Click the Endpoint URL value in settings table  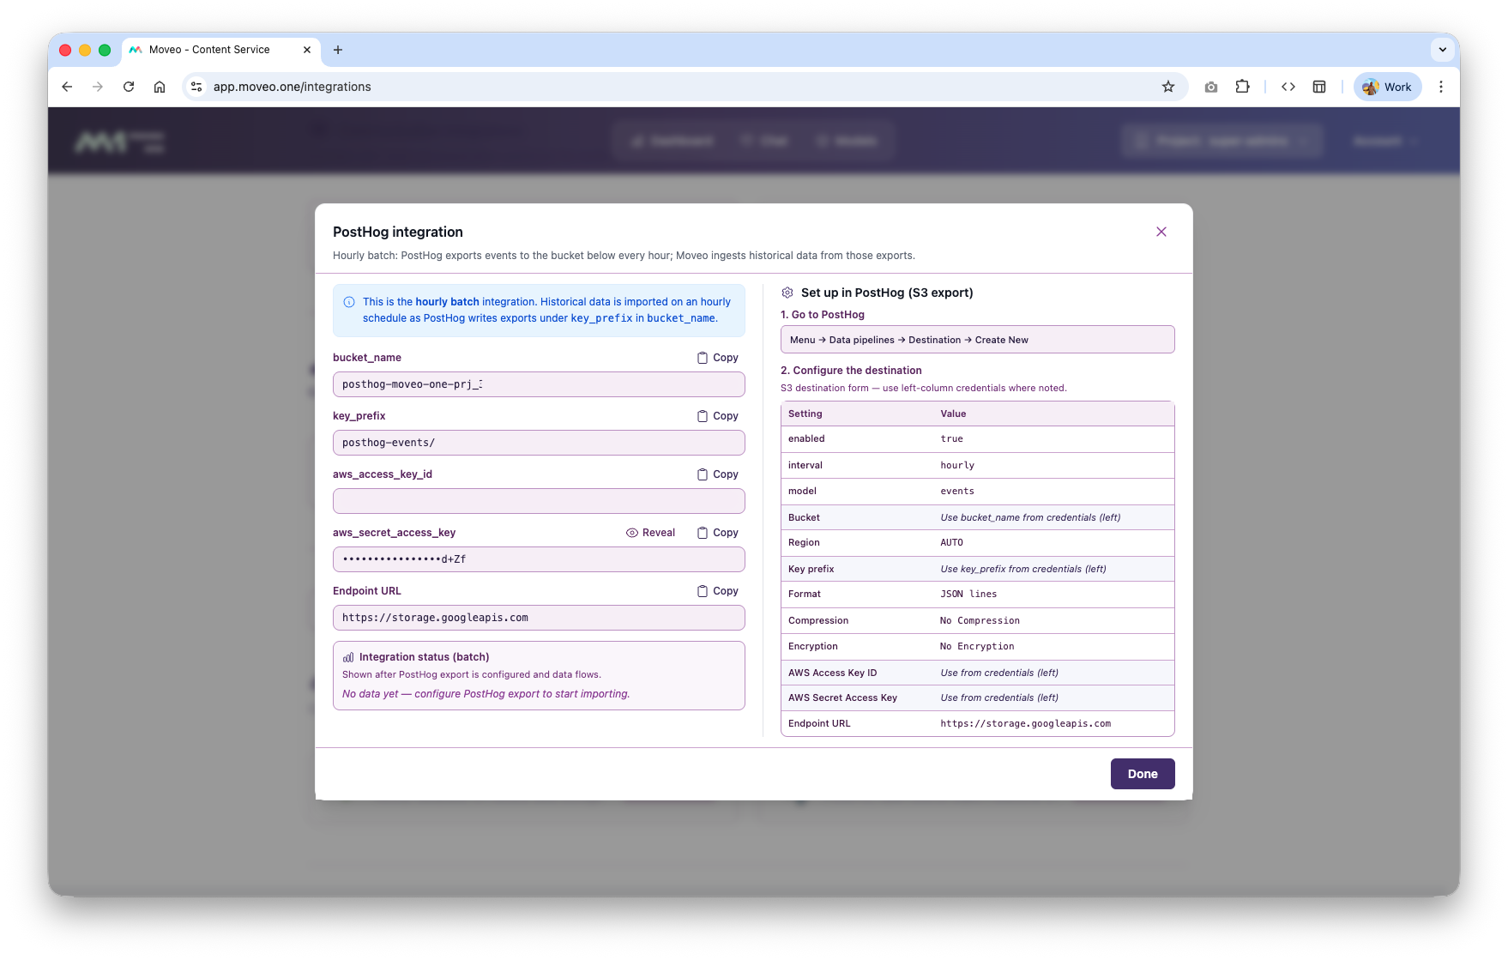tap(1025, 724)
